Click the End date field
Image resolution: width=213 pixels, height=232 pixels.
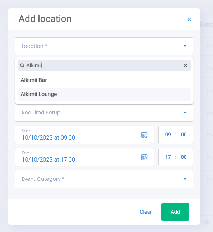84,157
